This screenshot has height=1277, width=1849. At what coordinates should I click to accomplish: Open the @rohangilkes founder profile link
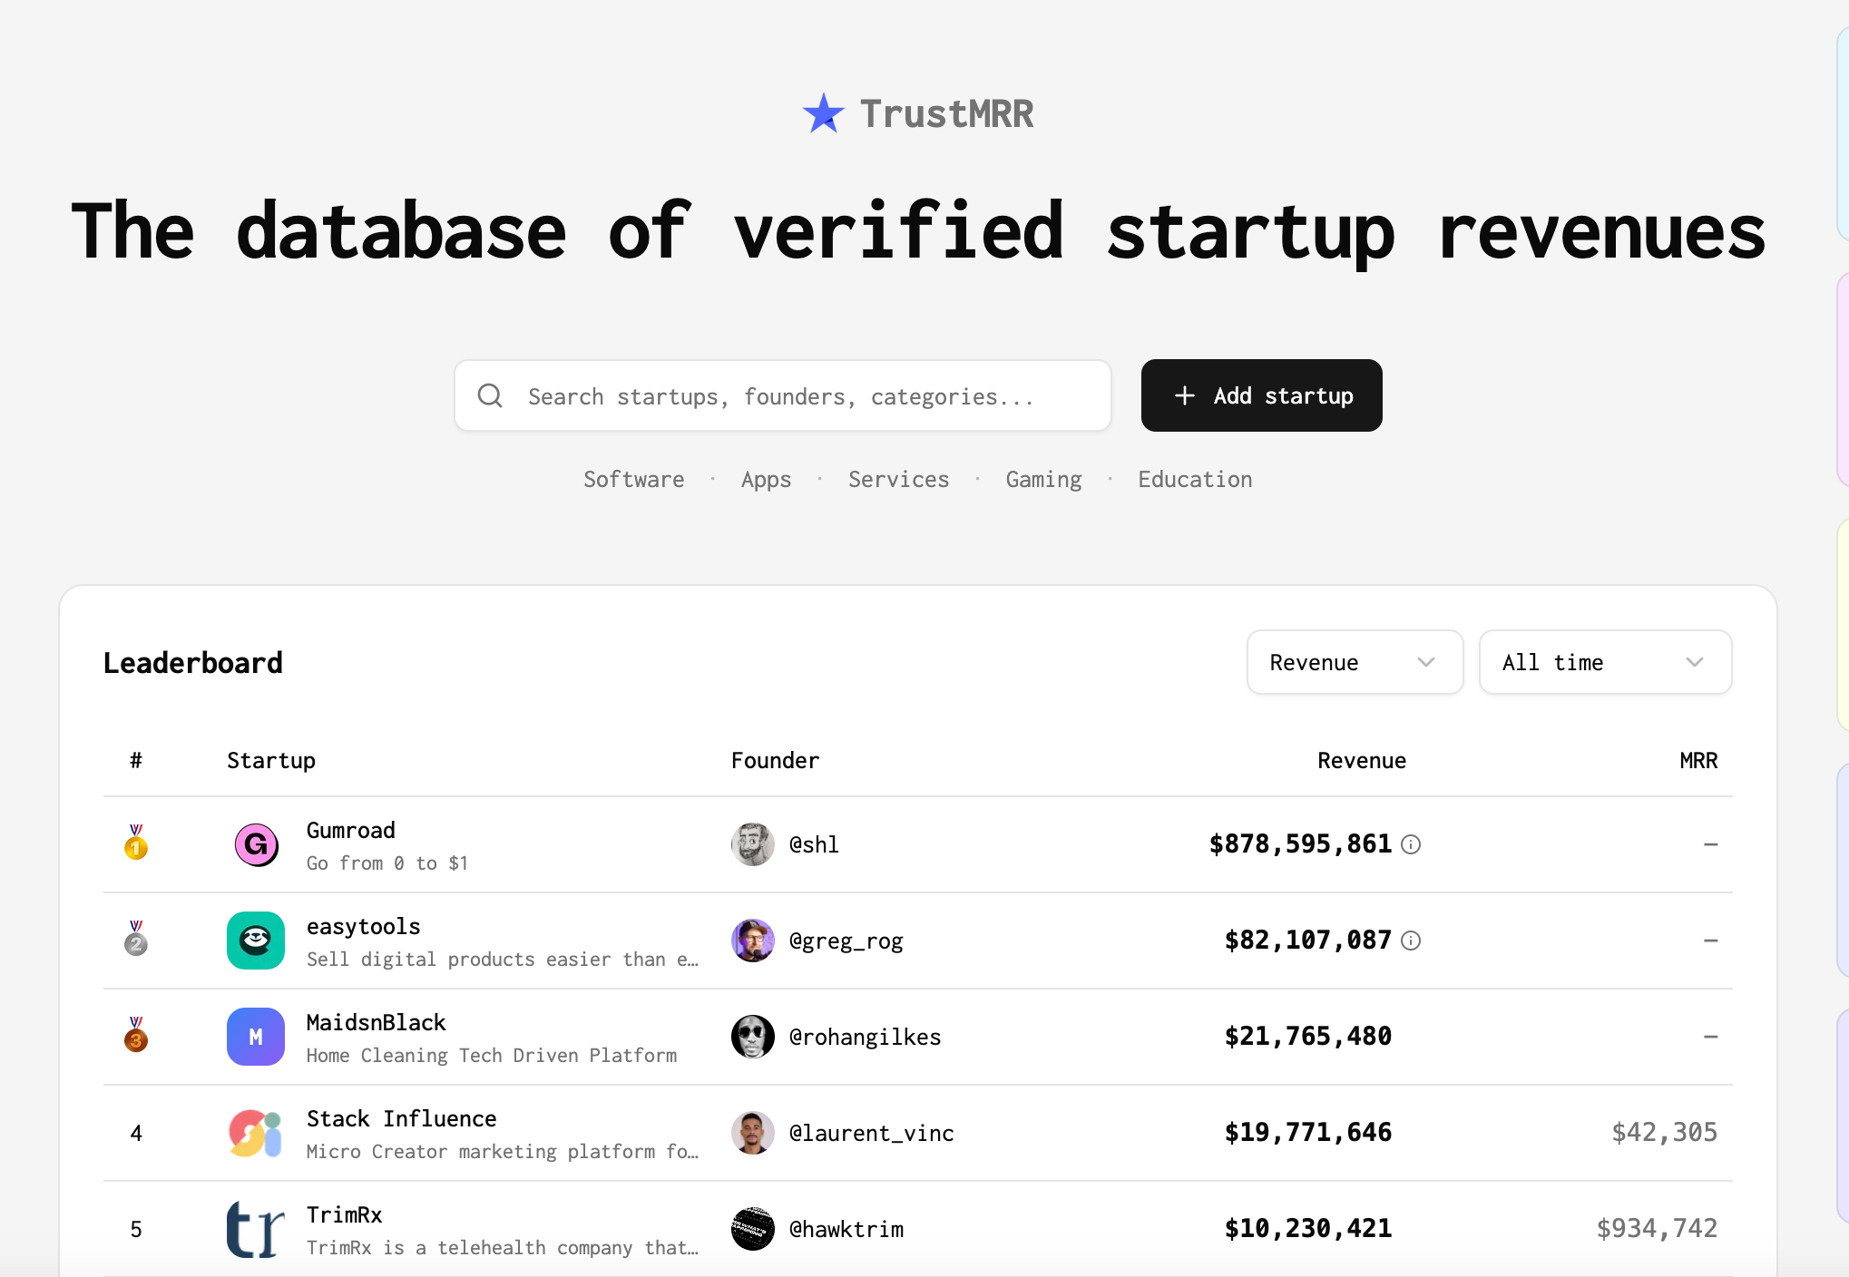pyautogui.click(x=865, y=1037)
